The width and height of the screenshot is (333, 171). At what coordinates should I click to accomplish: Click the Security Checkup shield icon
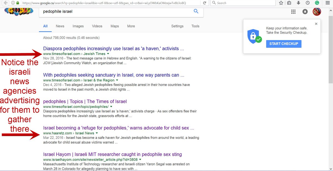(254, 36)
